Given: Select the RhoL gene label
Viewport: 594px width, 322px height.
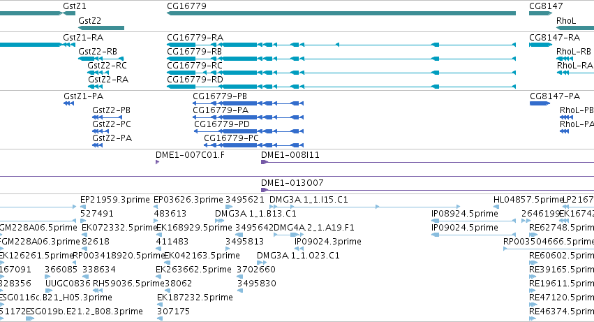Looking at the screenshot, I should tap(566, 20).
